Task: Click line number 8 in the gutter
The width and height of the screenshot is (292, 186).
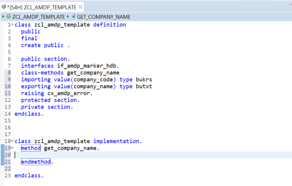Action: (9, 72)
